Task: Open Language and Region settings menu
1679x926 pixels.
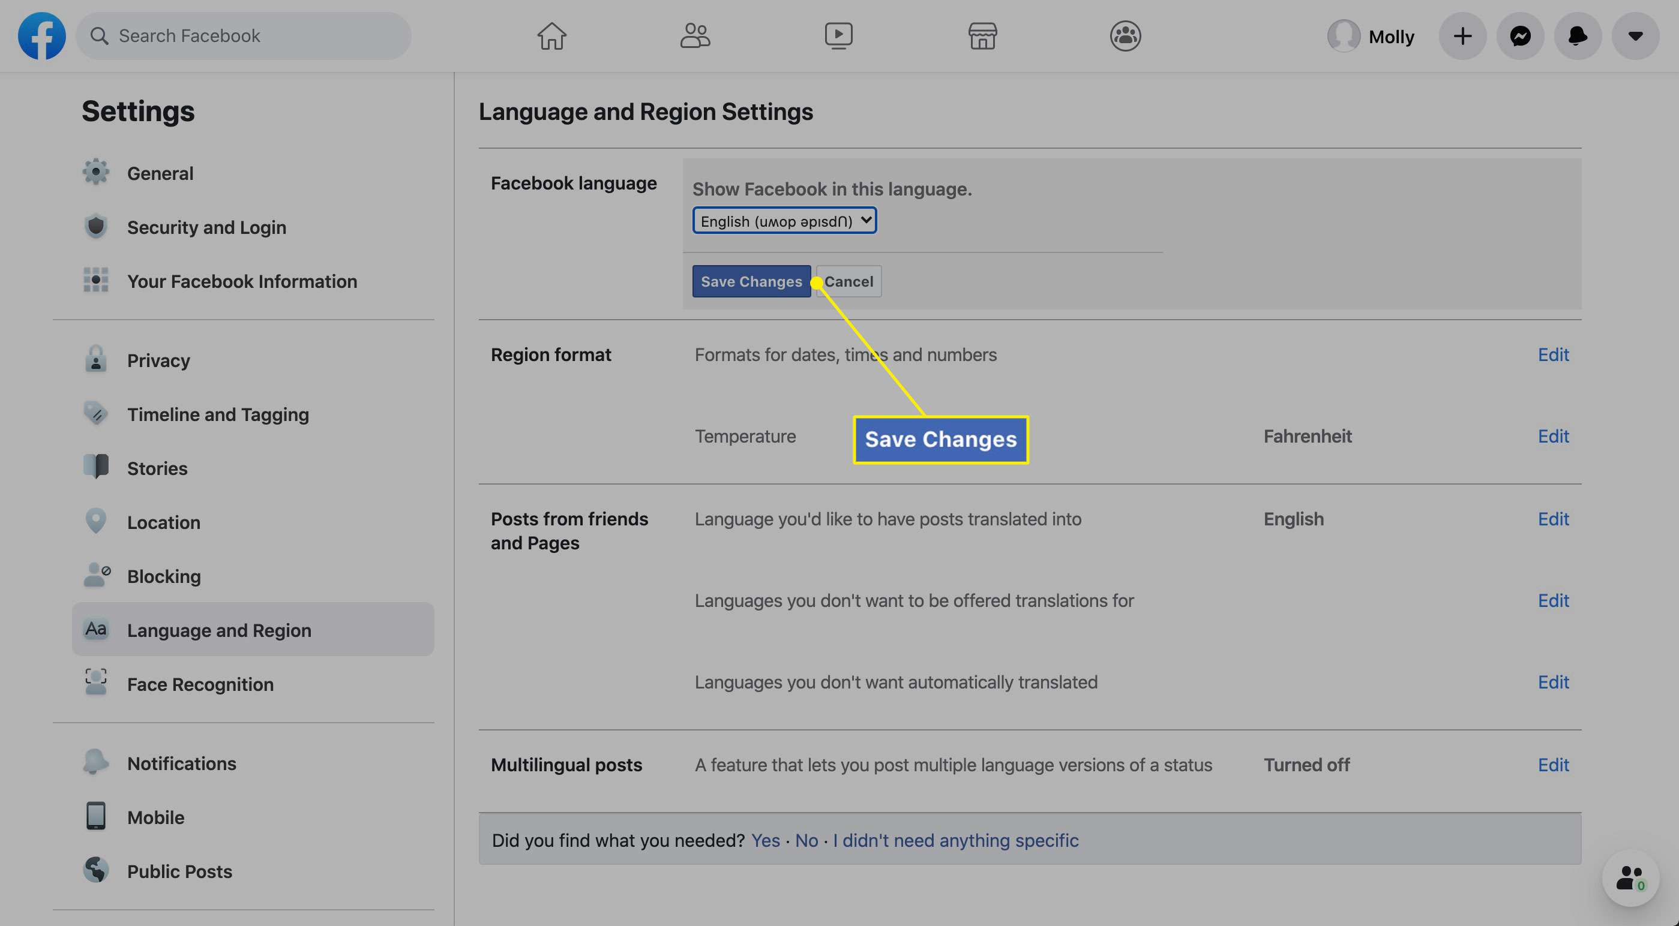Action: [219, 629]
